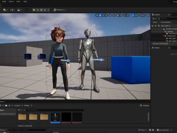
Task: Toggle the Animation Sequence filter
Action: 8,114
